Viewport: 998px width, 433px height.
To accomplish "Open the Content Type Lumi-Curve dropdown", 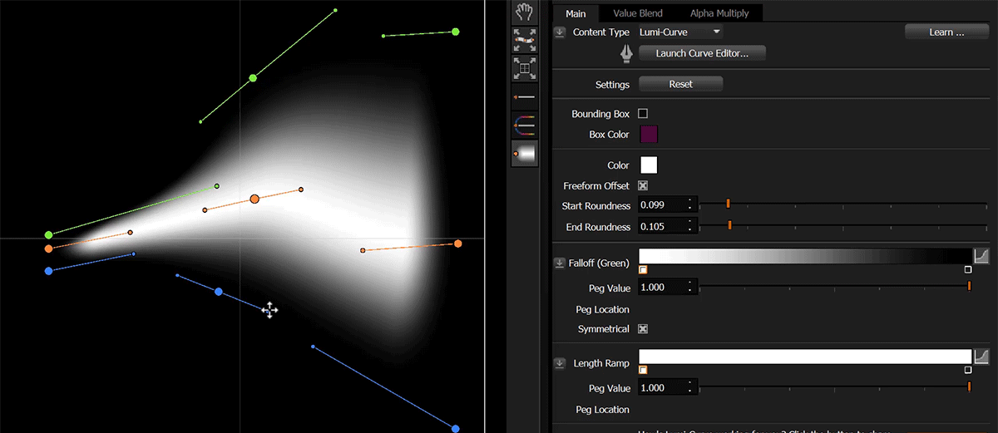I will (680, 32).
